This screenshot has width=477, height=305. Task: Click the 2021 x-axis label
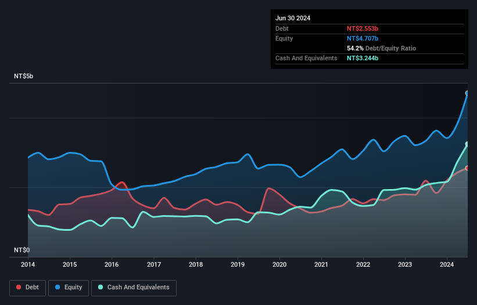321,264
